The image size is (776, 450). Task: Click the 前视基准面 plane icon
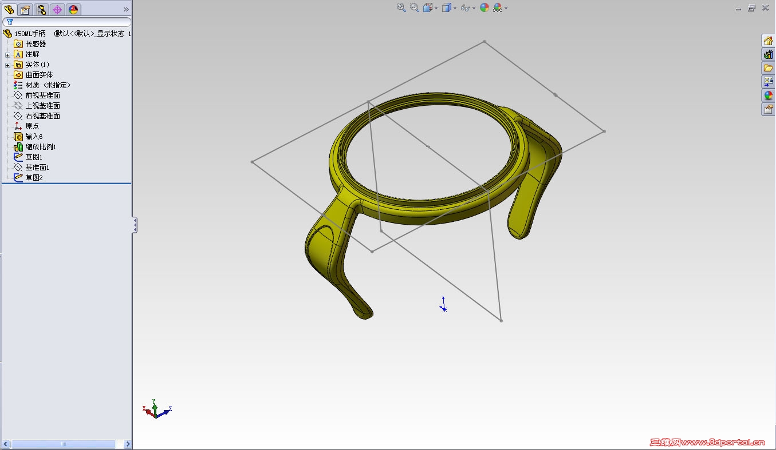18,95
